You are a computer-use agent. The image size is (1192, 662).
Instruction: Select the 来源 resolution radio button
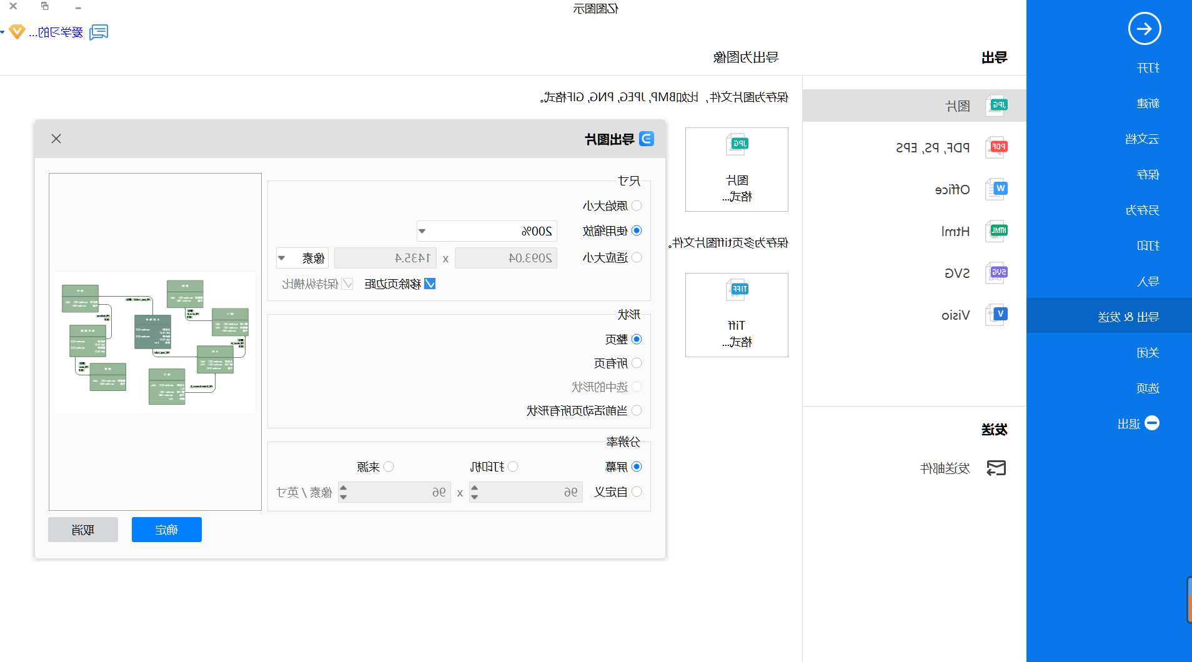coord(389,467)
